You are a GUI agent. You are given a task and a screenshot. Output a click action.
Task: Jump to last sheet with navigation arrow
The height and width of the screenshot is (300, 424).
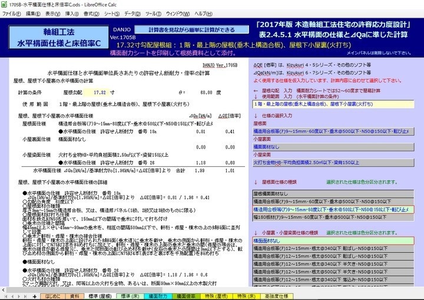pyautogui.click(x=25, y=296)
